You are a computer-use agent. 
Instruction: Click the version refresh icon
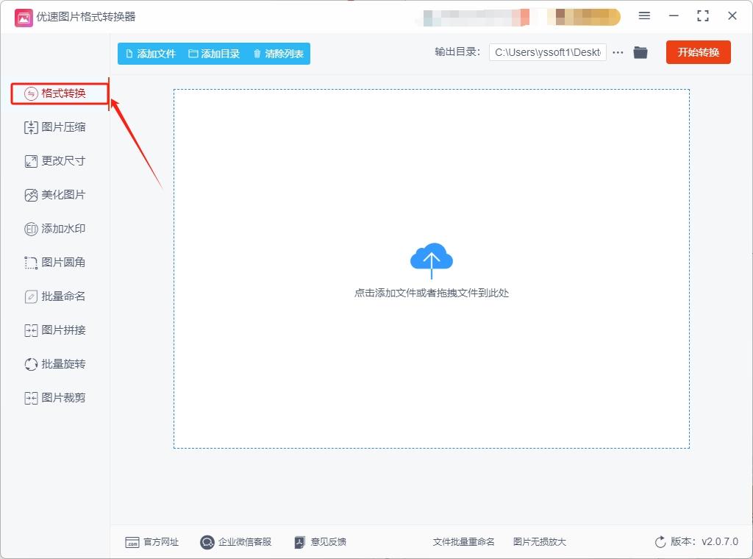point(660,541)
